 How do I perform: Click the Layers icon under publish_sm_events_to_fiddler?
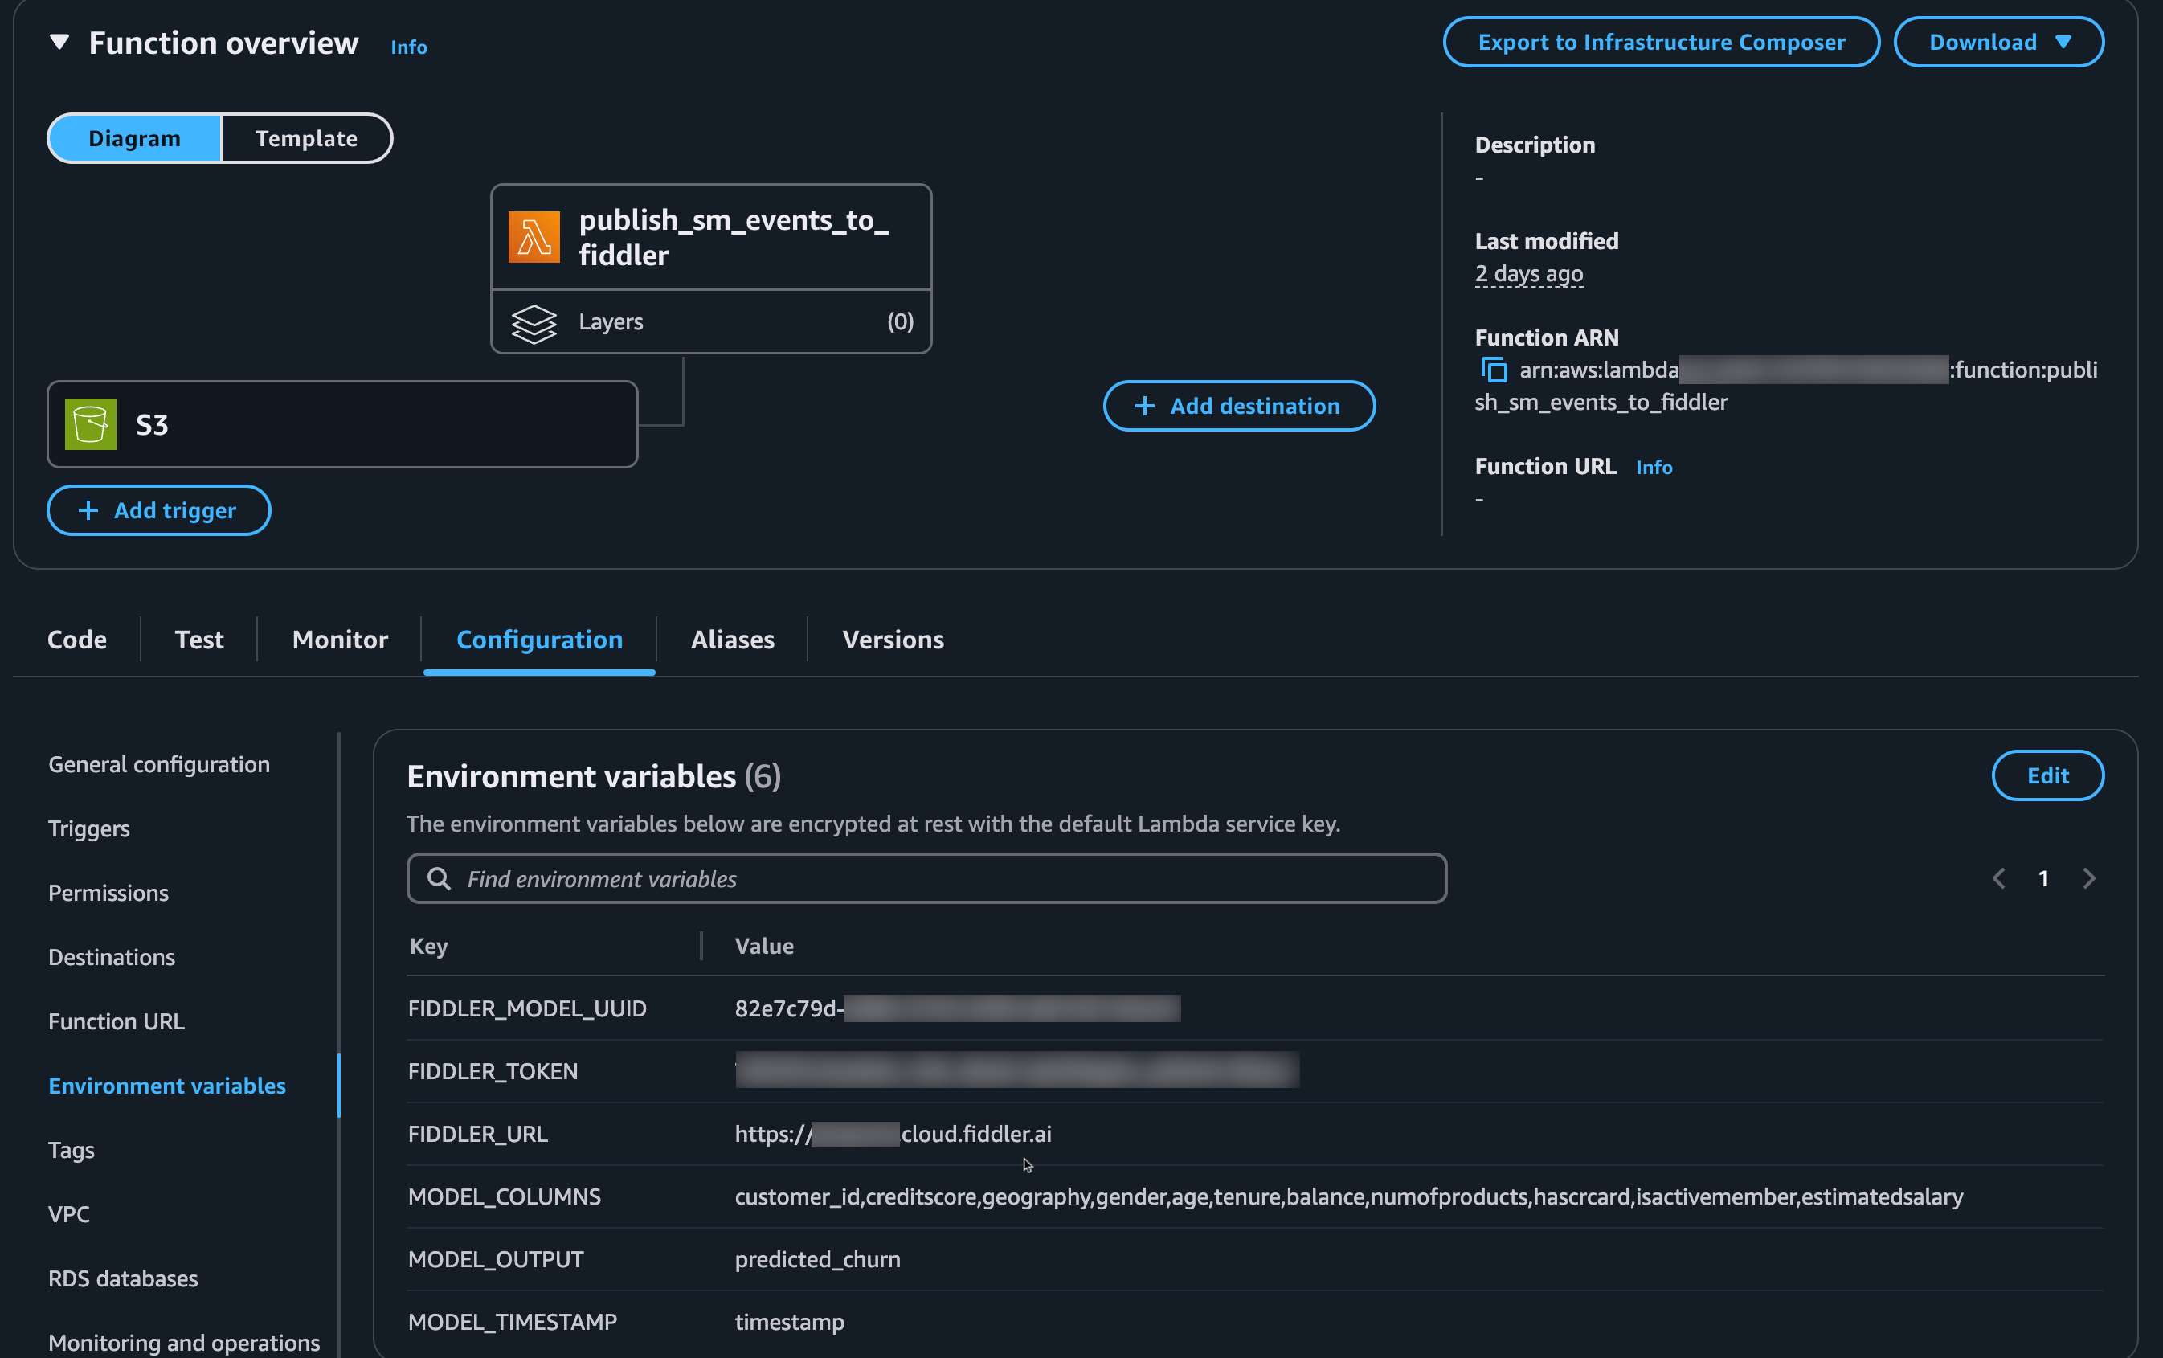coord(534,321)
